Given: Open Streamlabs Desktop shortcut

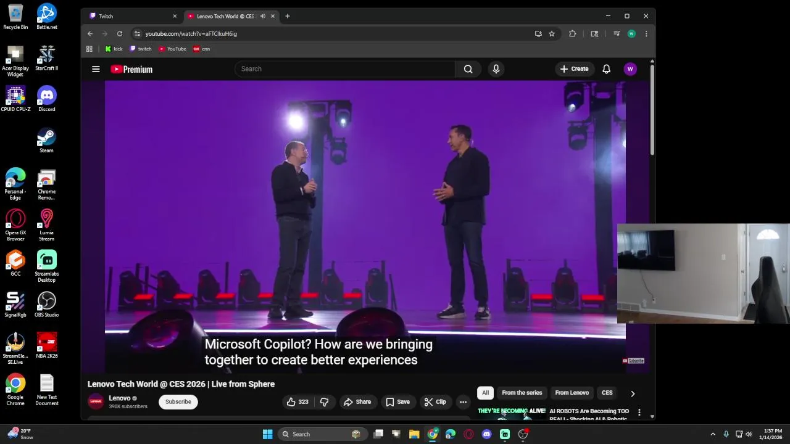Looking at the screenshot, I should 46,266.
